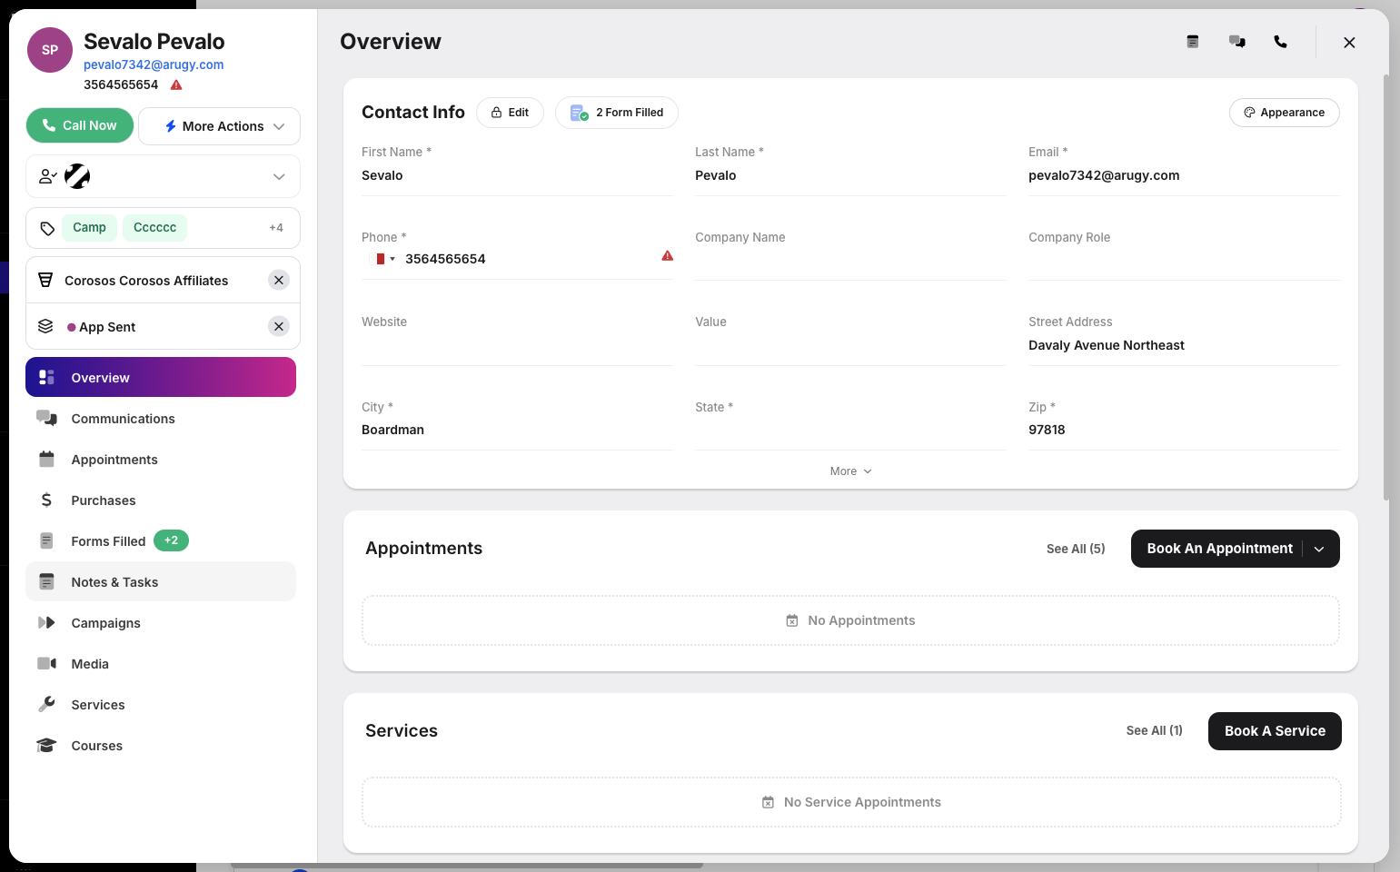Remove Corosos Corosos Affiliates pipeline

click(279, 281)
